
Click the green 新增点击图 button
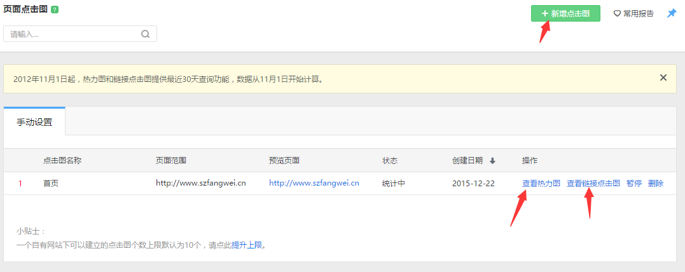[x=565, y=13]
